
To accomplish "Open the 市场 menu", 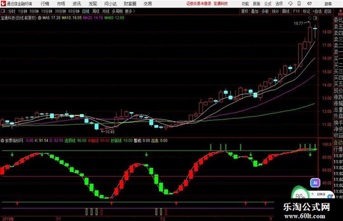I will tap(61, 4).
